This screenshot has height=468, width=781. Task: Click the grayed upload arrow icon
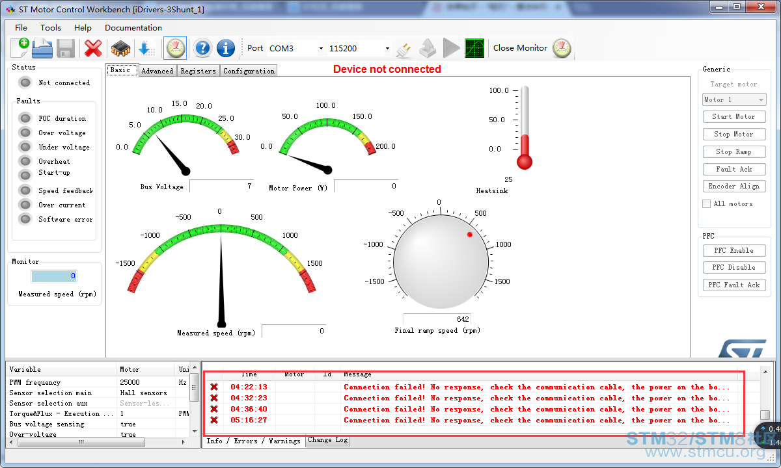[428, 48]
